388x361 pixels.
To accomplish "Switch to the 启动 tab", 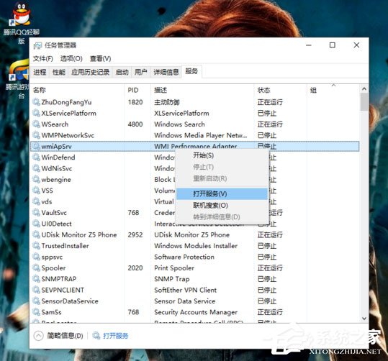I will 122,72.
